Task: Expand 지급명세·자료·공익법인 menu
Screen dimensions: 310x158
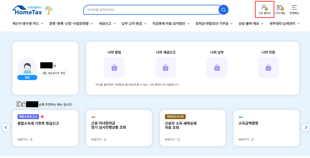Action: tap(171, 24)
